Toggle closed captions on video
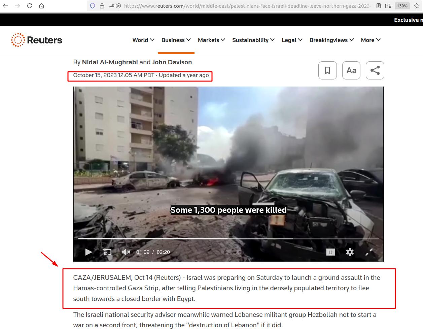Image resolution: width=423 pixels, height=333 pixels. pos(330,252)
